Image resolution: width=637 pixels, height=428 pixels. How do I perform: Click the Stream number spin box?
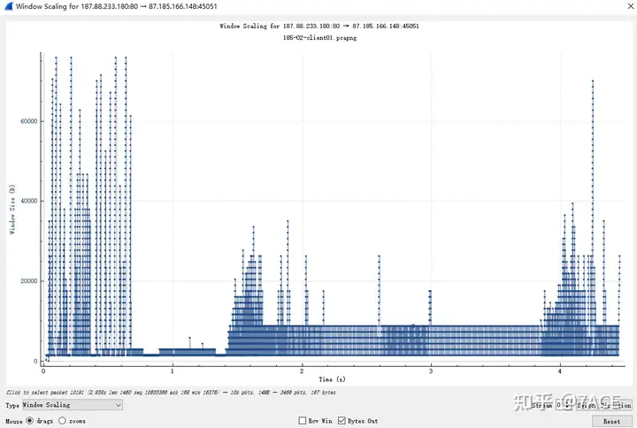coord(564,405)
